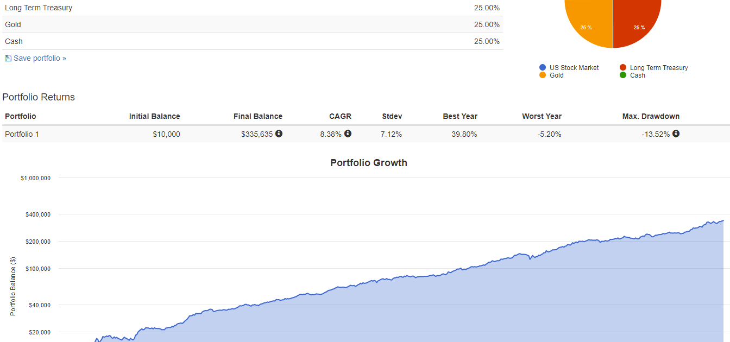Click the Worst Year column header

542,116
